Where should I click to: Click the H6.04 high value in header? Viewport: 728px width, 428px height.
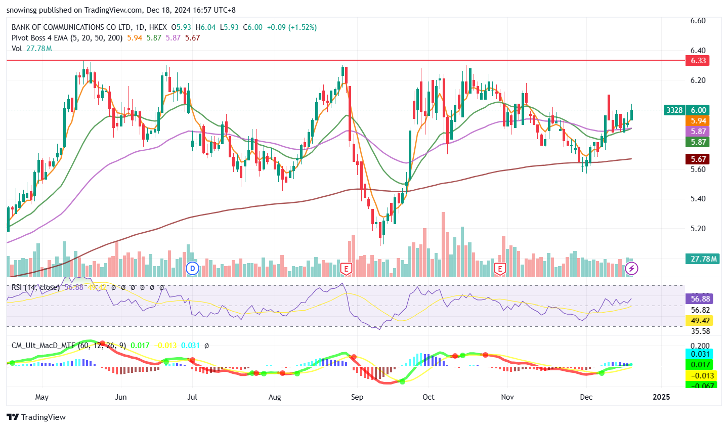click(x=205, y=27)
